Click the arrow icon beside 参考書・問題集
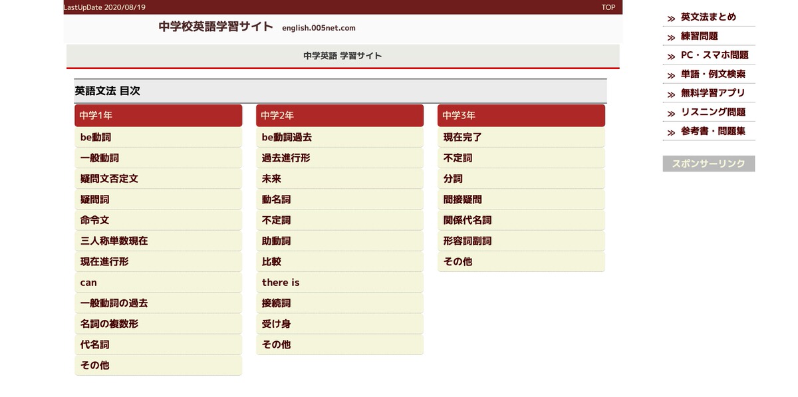The height and width of the screenshot is (397, 798). click(670, 132)
